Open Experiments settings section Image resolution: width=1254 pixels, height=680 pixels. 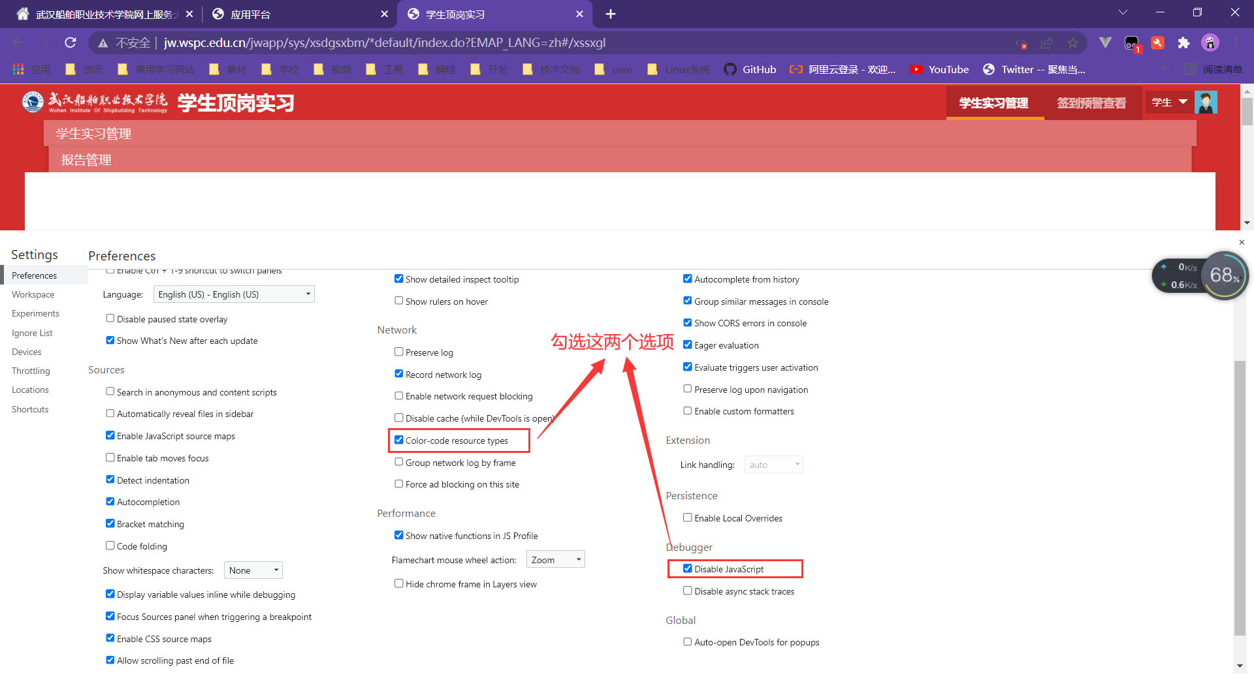(35, 313)
